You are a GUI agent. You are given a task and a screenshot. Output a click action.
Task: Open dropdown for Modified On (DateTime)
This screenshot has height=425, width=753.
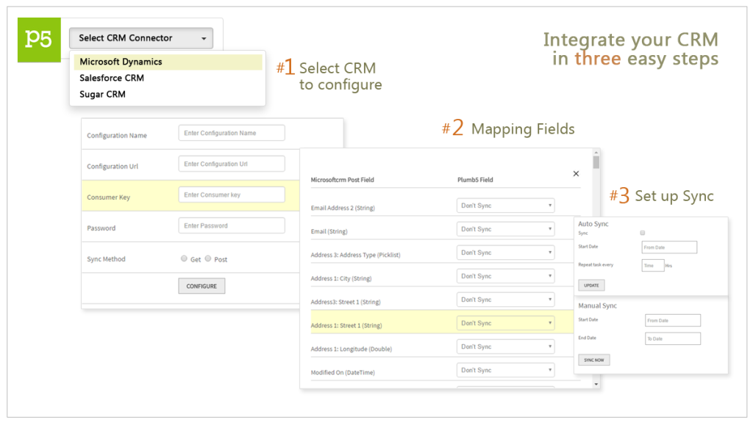click(x=506, y=370)
